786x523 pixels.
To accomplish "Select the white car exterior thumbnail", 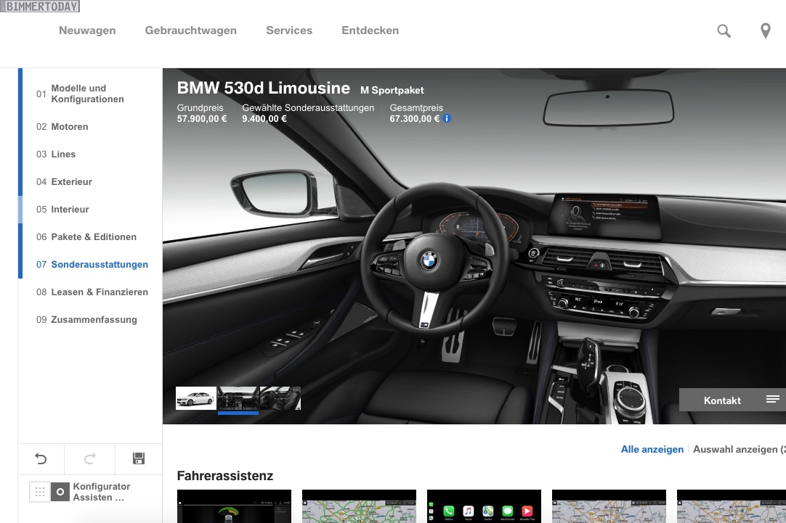I will [196, 398].
